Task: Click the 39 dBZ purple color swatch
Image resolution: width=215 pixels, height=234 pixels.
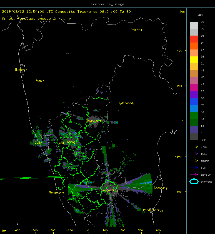Action: click(x=194, y=94)
